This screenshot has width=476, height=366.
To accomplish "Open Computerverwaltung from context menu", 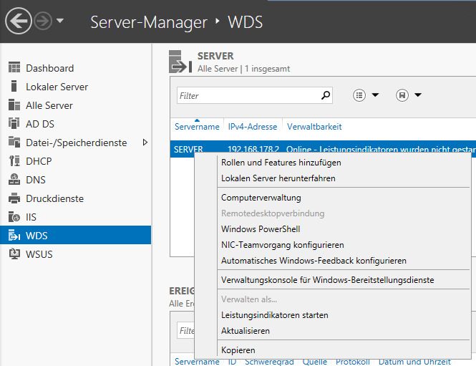I will pyautogui.click(x=261, y=198).
